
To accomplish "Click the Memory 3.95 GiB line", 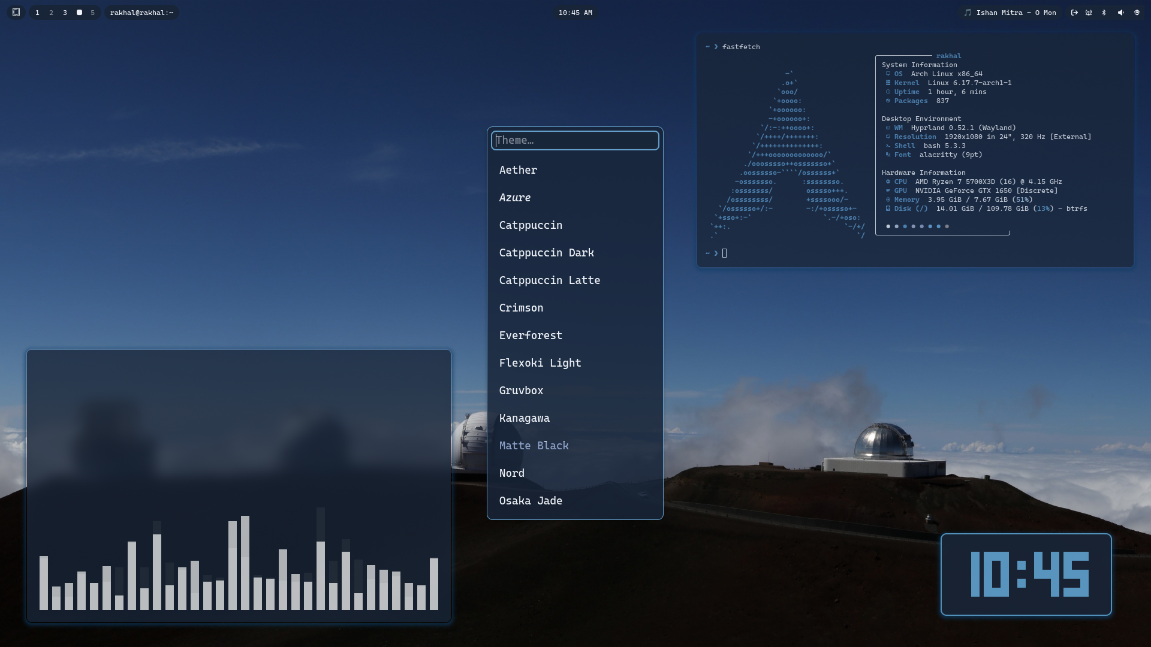I will (959, 199).
